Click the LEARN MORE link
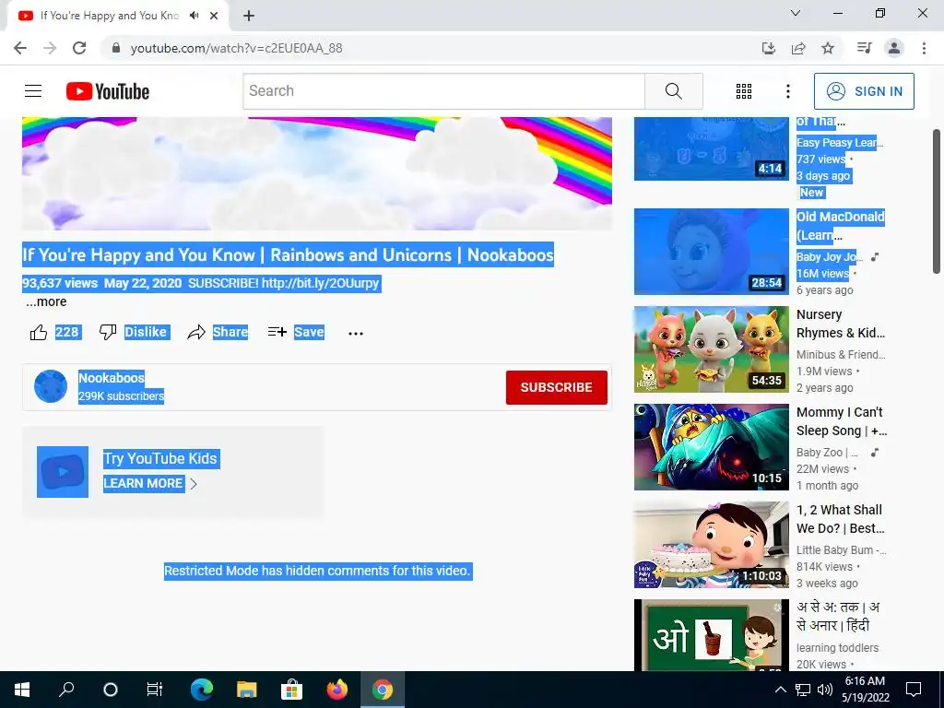944x708 pixels. (143, 483)
